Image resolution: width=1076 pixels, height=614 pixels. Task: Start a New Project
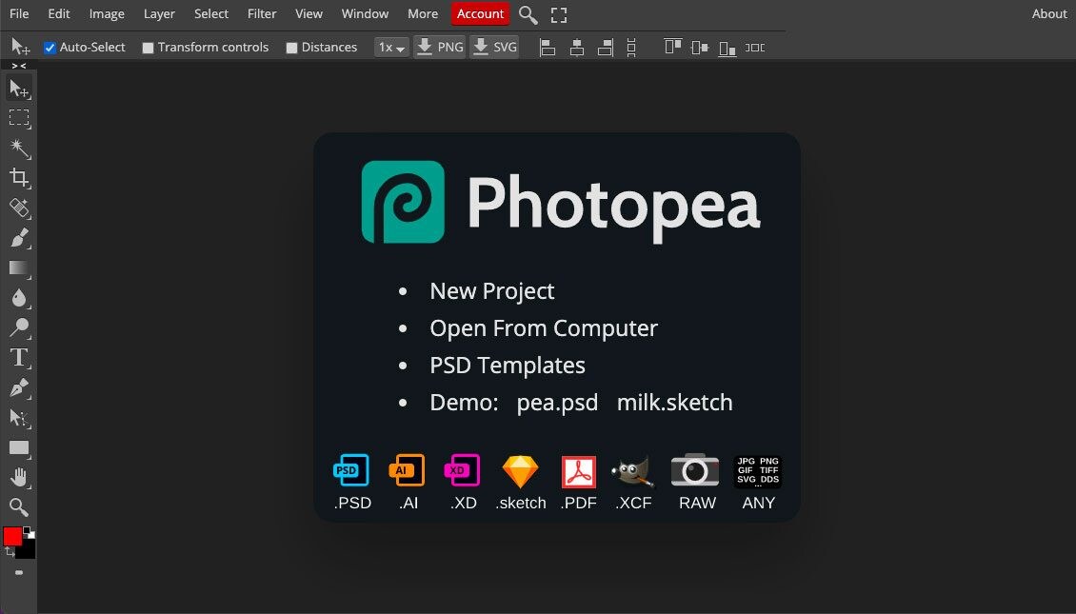coord(492,291)
